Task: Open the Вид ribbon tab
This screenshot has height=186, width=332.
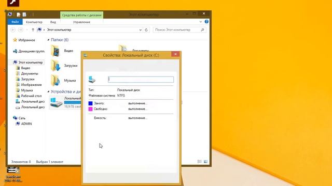Action: 53,22
